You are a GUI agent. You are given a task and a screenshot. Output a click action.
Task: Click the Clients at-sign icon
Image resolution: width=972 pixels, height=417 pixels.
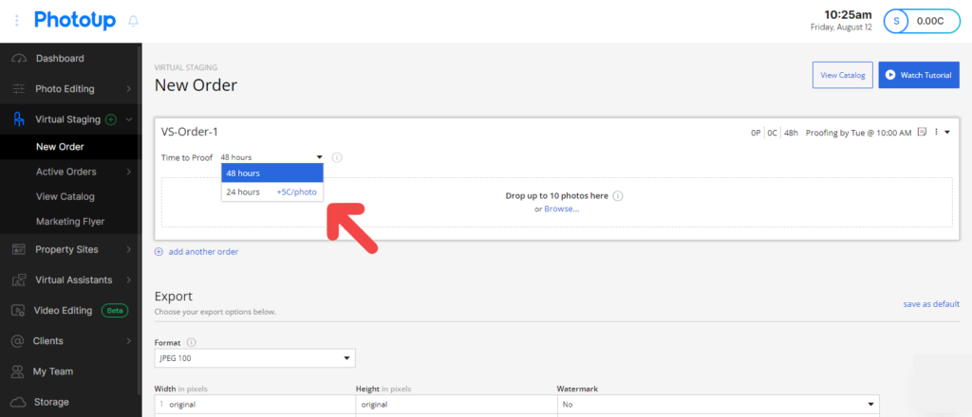[x=18, y=341]
